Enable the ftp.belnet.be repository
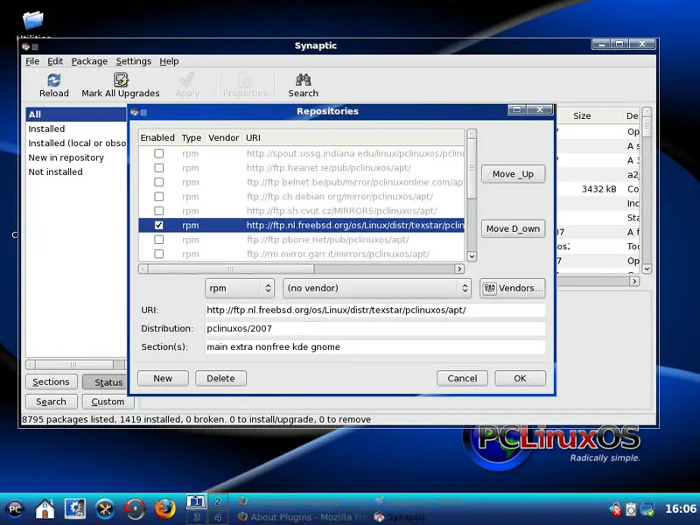The width and height of the screenshot is (700, 525). (x=158, y=182)
